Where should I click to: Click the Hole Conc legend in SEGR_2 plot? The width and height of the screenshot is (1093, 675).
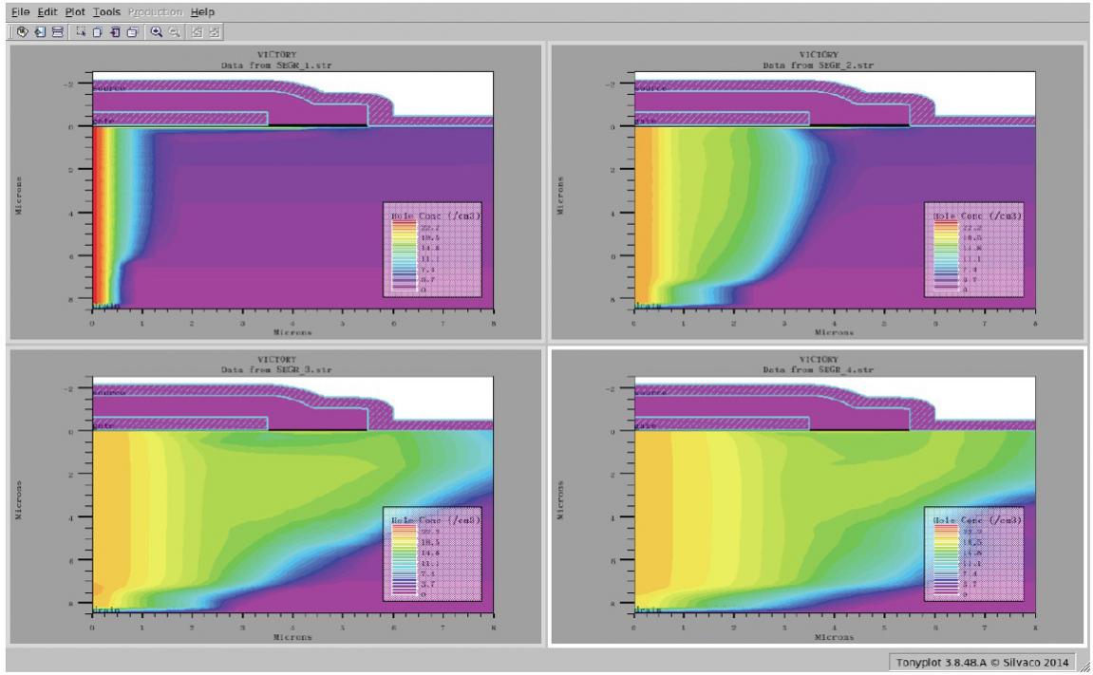[973, 250]
